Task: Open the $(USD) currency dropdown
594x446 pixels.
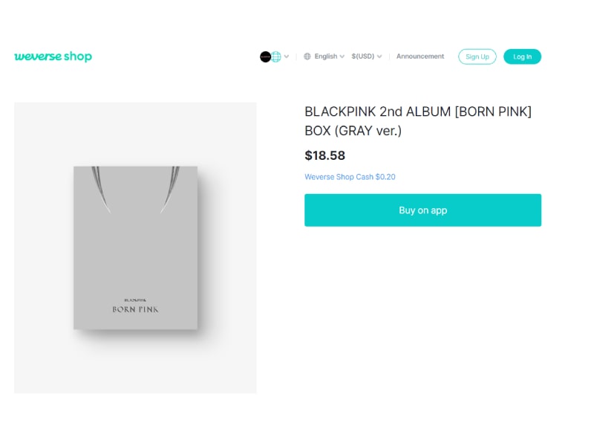Action: [x=363, y=56]
